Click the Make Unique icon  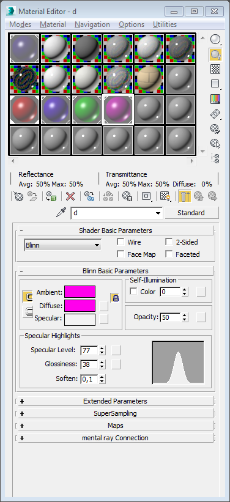tap(108, 196)
